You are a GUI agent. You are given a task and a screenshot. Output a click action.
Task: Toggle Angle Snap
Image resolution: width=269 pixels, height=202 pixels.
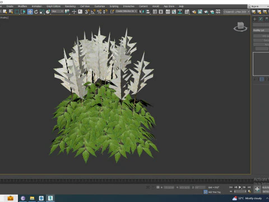93,12
